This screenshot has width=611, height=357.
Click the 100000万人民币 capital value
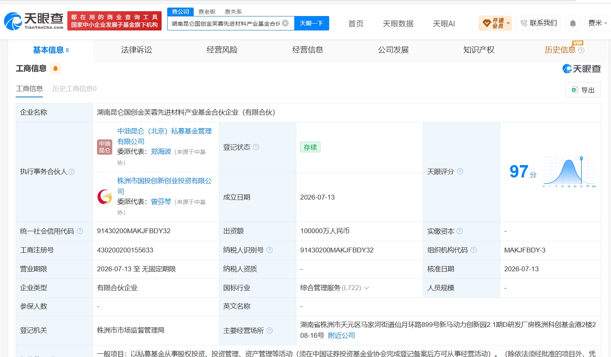pos(325,231)
